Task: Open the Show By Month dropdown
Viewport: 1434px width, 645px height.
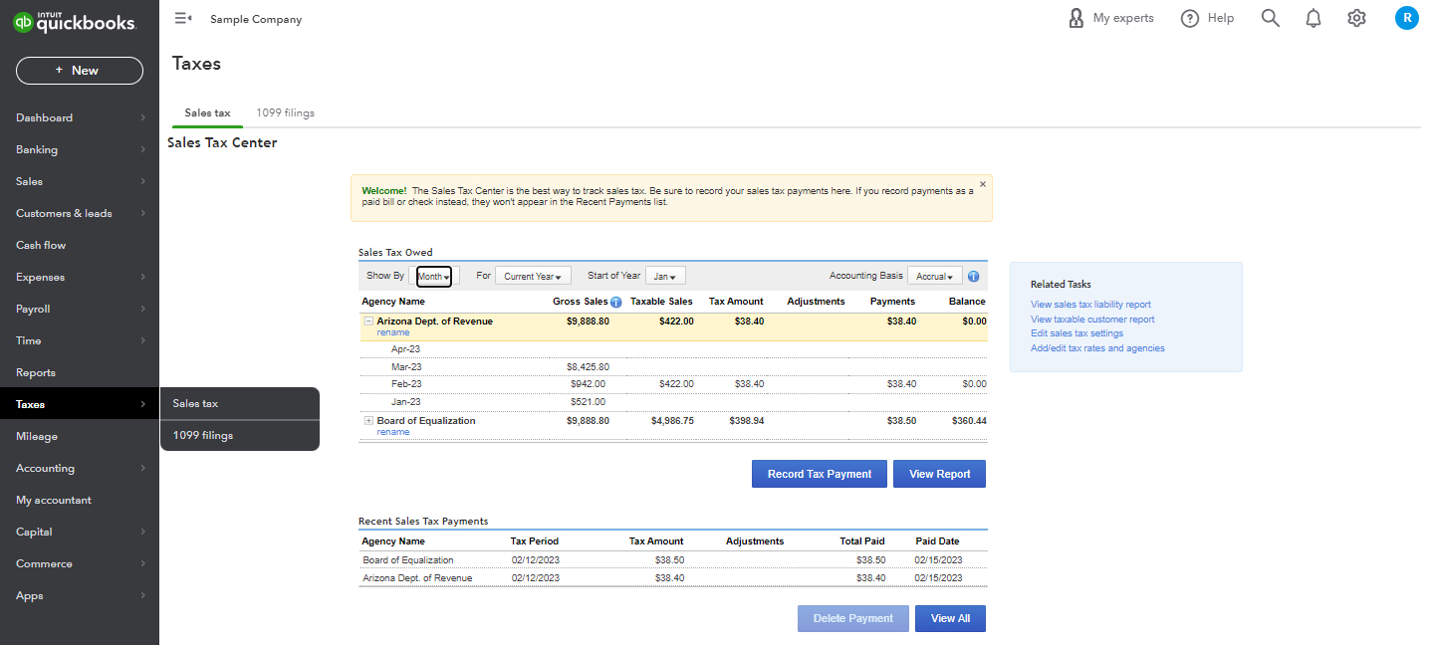Action: pyautogui.click(x=434, y=277)
